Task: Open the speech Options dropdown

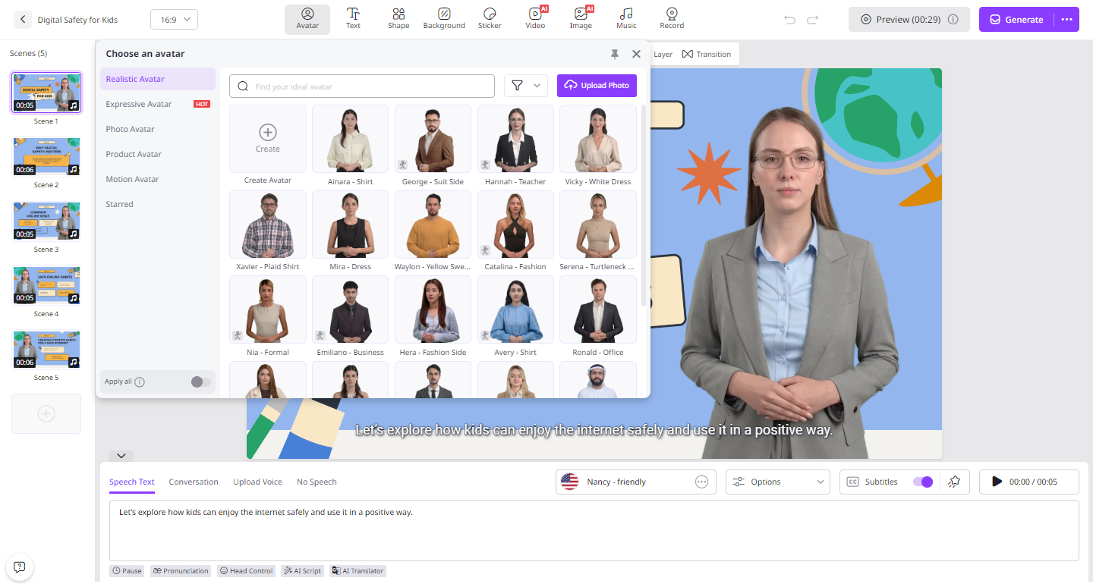Action: coord(777,482)
